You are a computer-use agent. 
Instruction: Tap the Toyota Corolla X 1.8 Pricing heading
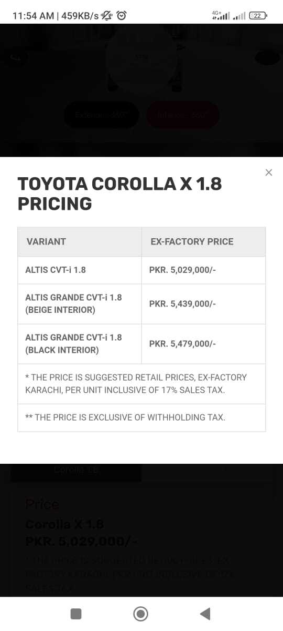120,194
